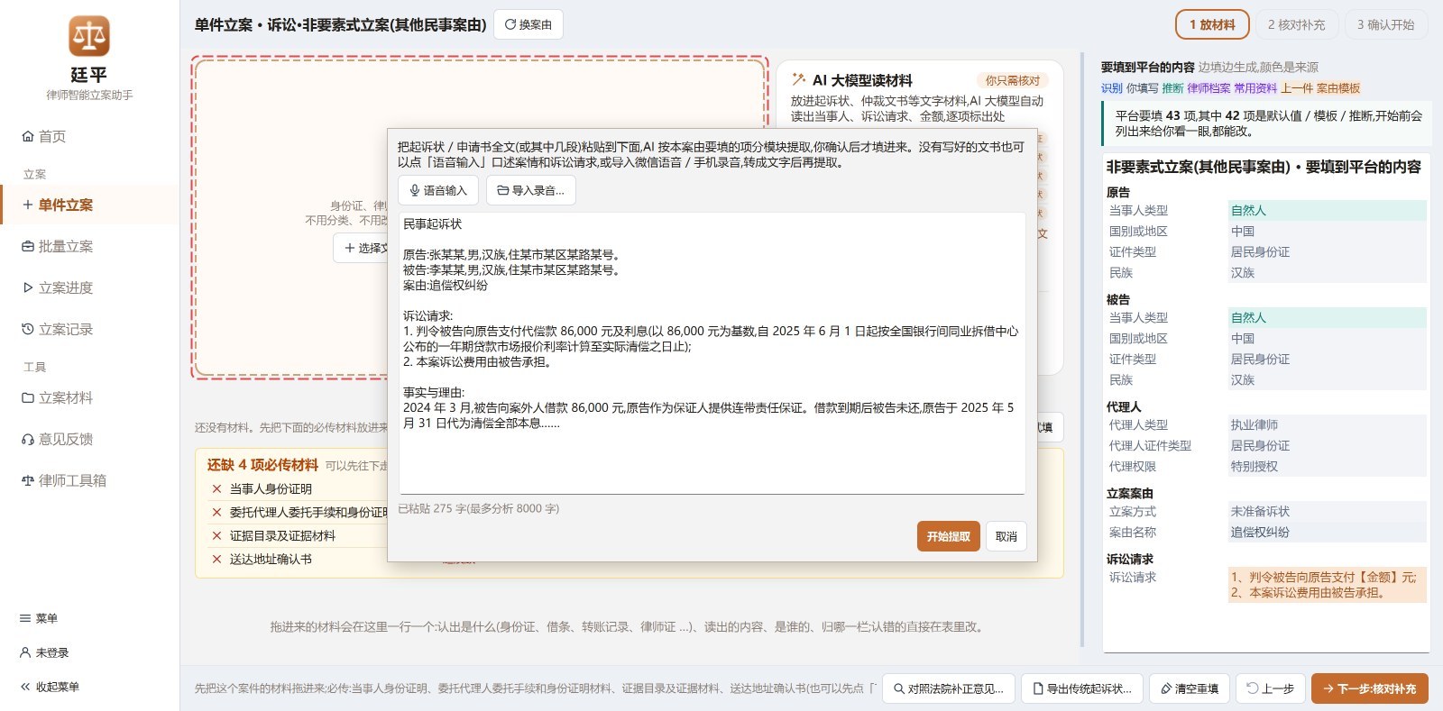Click 语音输入 microphone button
This screenshot has height=711, width=1443.
[438, 190]
